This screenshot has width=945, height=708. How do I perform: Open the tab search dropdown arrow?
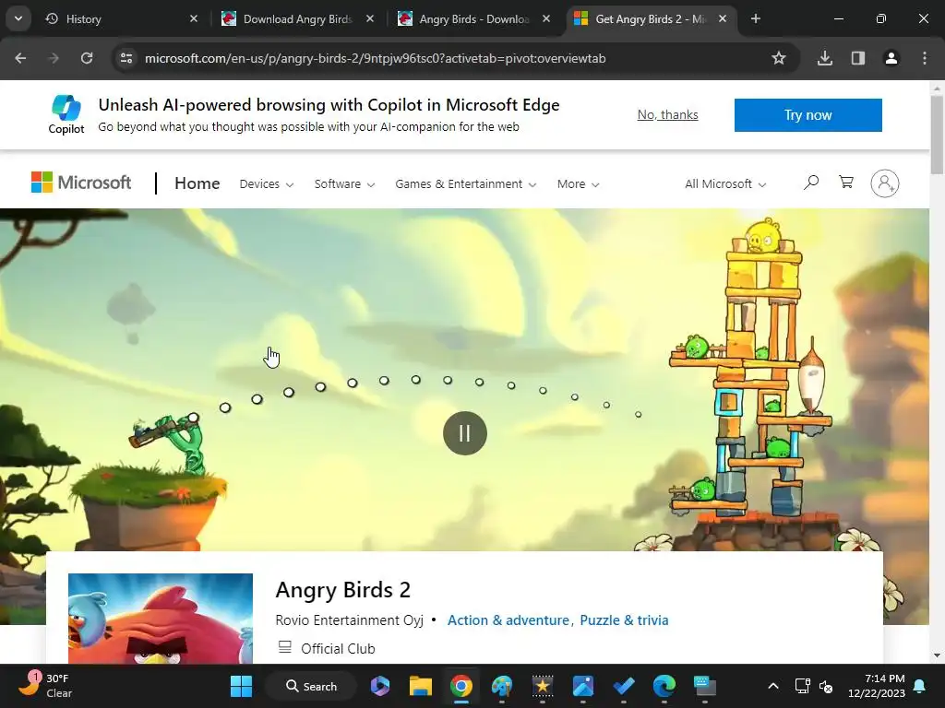coord(18,18)
